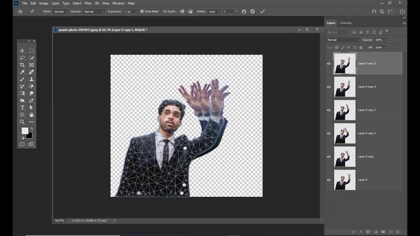Open the Rotate Auto dropdown
420x236 pixels.
coord(215,12)
